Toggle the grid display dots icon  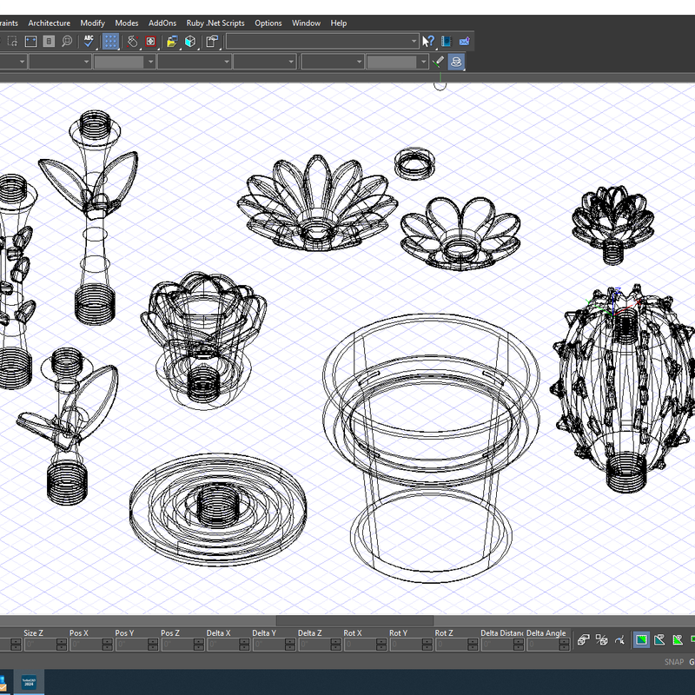[x=110, y=41]
